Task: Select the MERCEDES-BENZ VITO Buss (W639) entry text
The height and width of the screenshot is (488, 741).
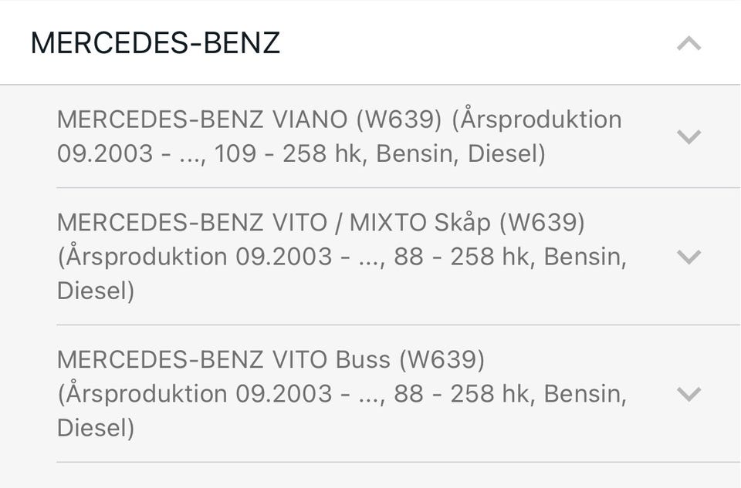Action: click(342, 394)
